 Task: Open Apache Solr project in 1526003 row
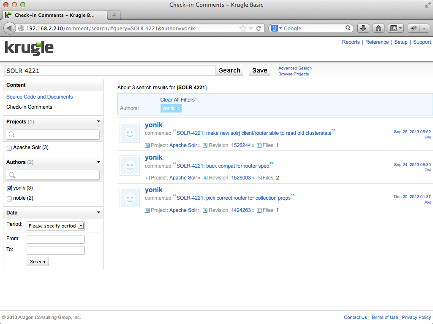183,178
